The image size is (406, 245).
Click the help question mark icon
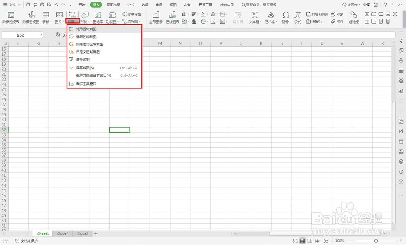tap(385, 4)
